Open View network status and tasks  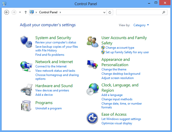pos(55,71)
